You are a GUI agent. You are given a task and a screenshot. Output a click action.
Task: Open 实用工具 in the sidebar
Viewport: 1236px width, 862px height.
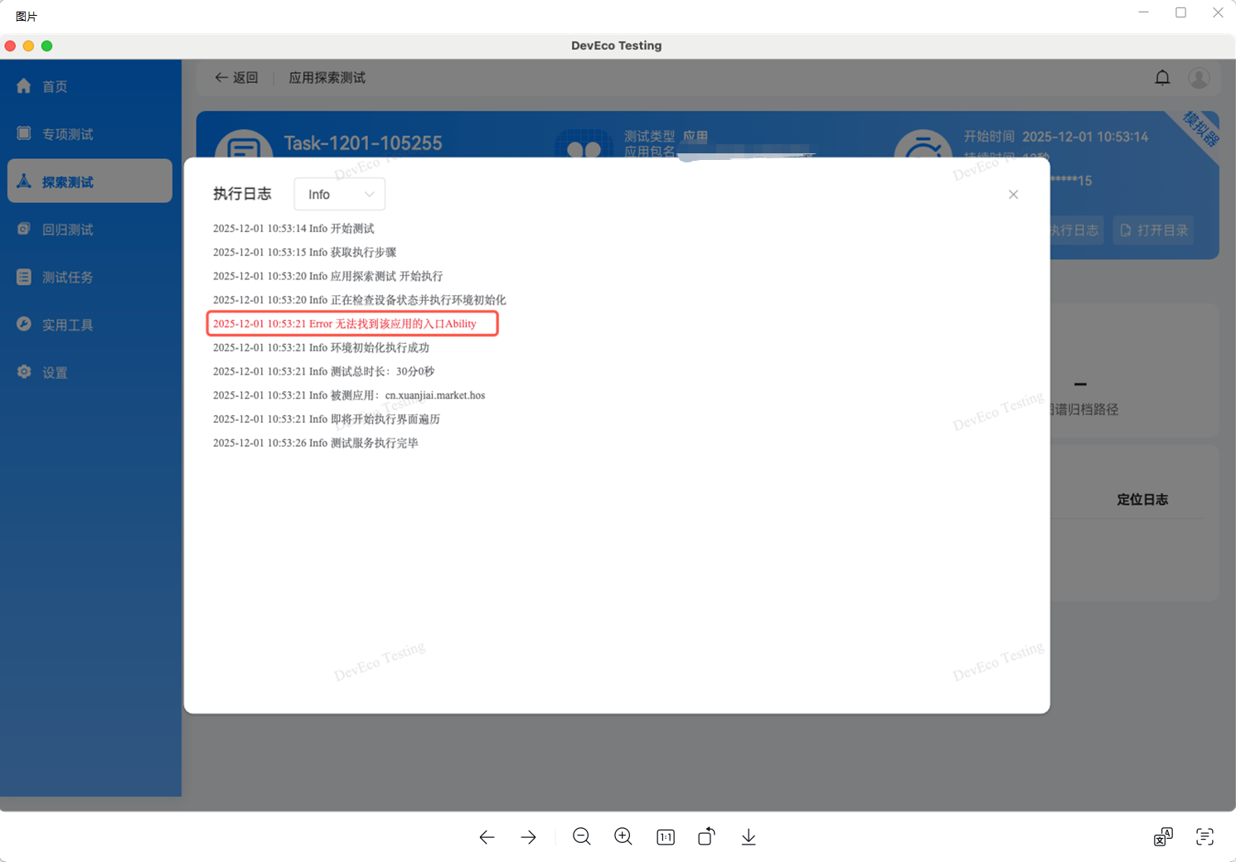tap(67, 325)
